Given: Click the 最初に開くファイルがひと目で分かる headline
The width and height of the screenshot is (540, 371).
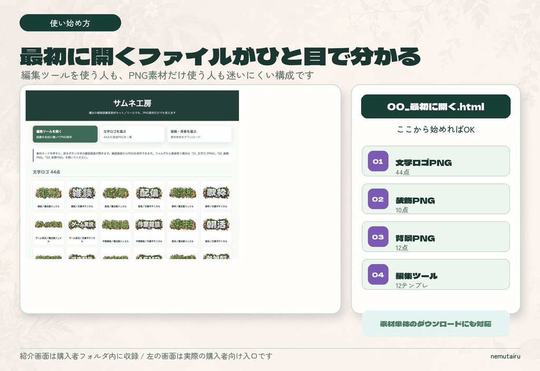Looking at the screenshot, I should coord(220,56).
